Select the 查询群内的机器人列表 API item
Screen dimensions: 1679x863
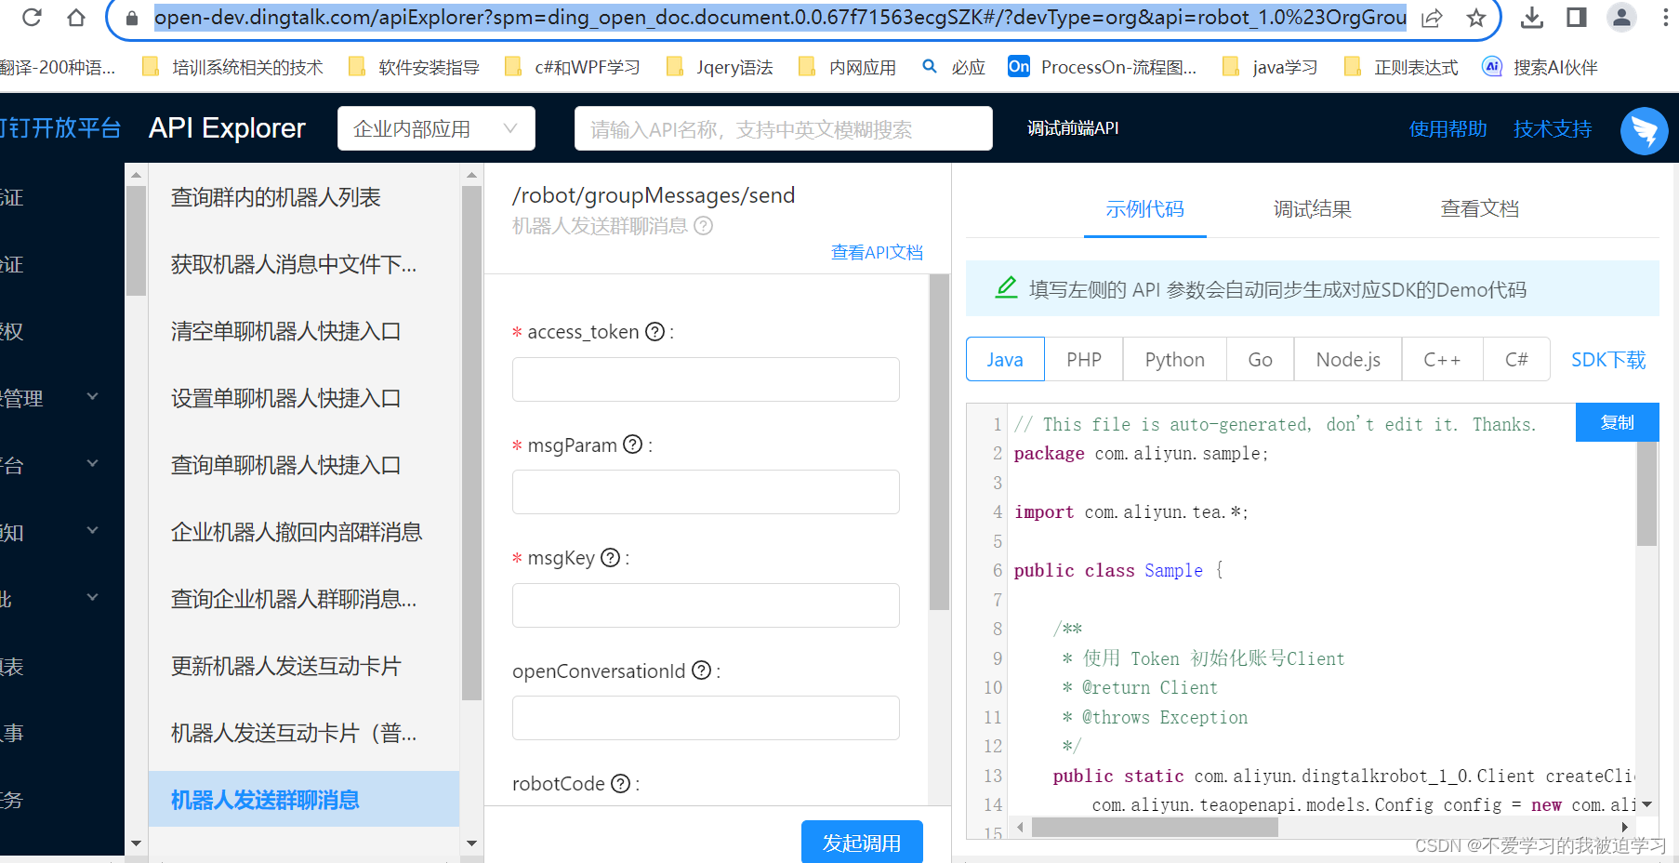click(275, 197)
